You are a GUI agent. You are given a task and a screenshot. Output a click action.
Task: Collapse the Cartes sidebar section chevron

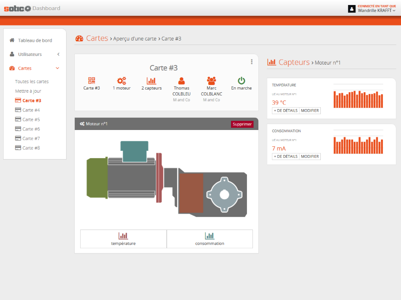click(57, 68)
